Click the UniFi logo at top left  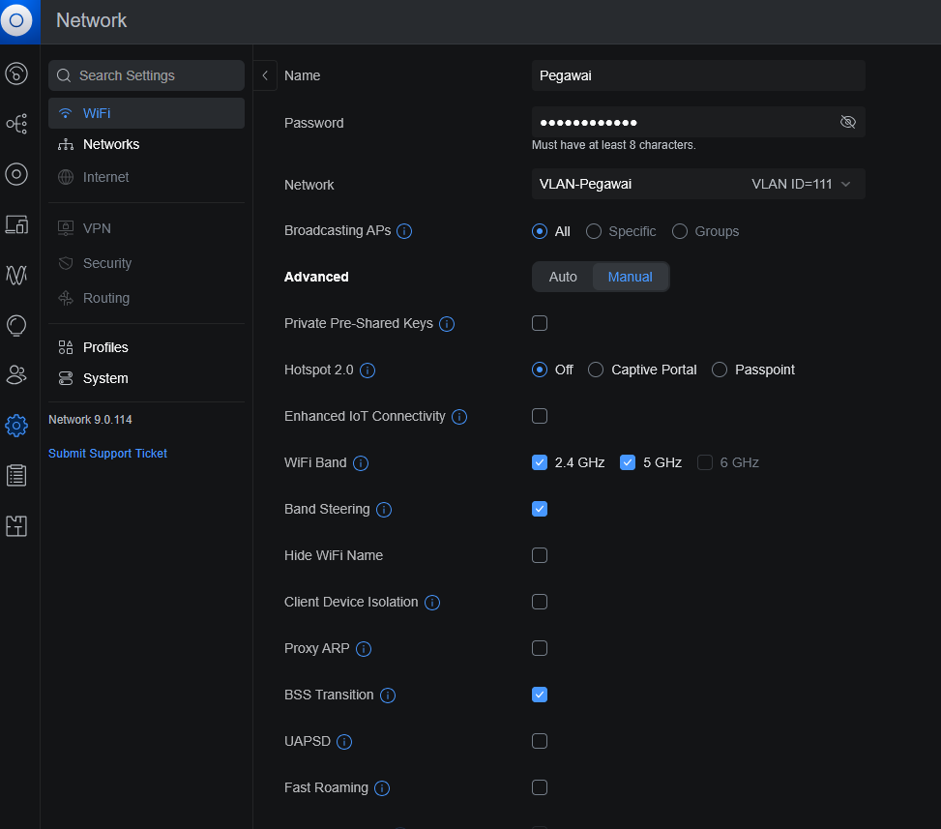point(16,20)
